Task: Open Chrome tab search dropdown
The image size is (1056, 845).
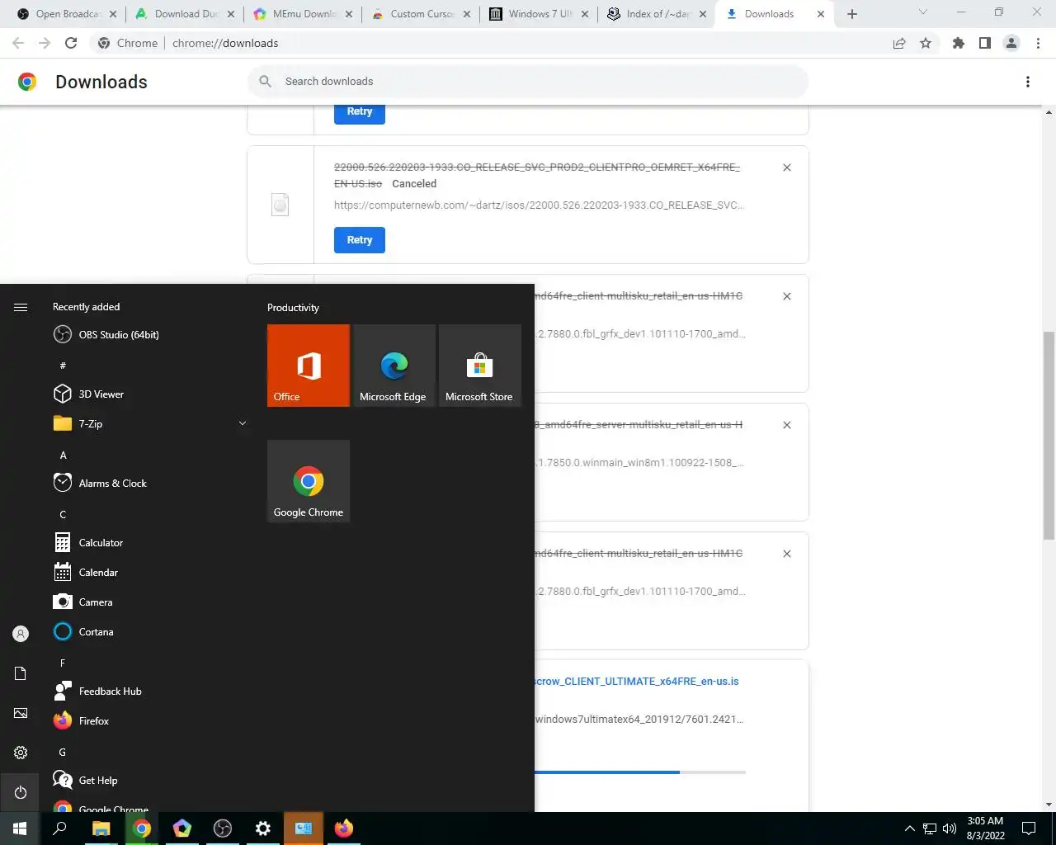Action: pyautogui.click(x=922, y=12)
